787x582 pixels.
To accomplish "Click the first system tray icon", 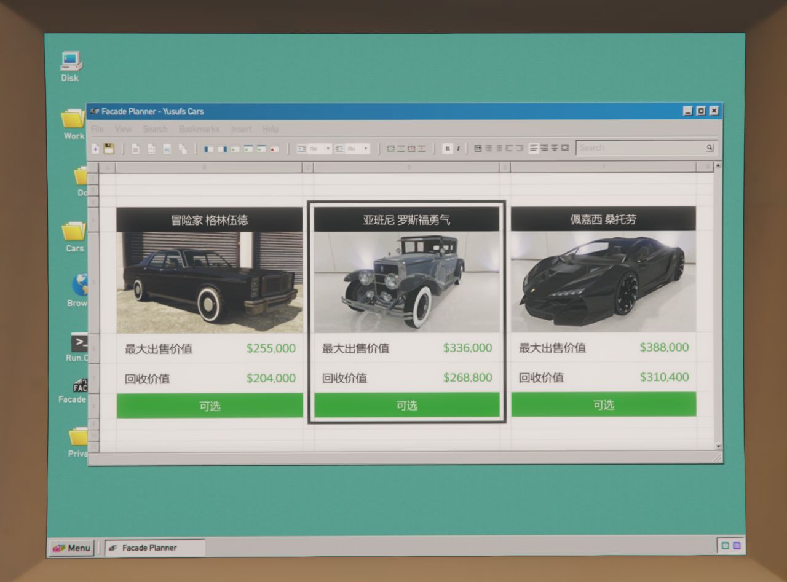I will tap(725, 546).
